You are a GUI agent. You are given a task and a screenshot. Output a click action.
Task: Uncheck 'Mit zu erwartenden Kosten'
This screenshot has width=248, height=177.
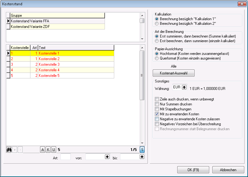tap(157, 114)
